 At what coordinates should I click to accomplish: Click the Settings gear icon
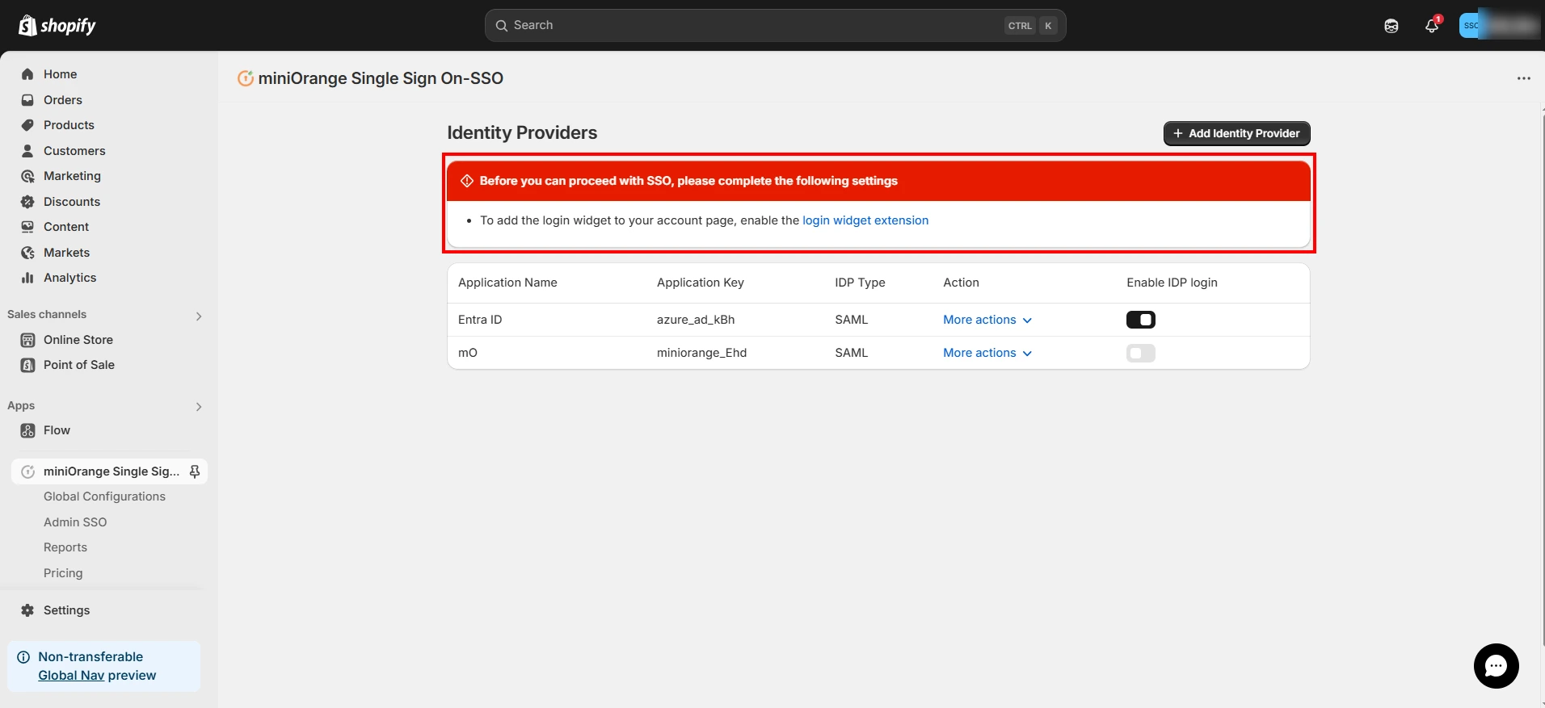[x=27, y=610]
